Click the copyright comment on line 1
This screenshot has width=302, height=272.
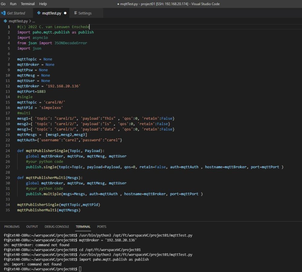pyautogui.click(x=53, y=27)
